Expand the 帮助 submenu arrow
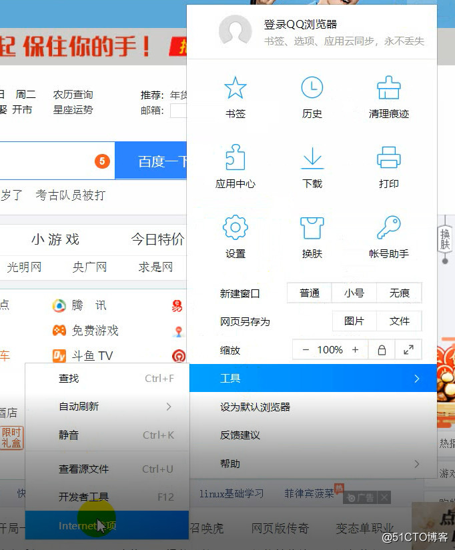Viewport: 455px width, 550px height. pos(417,464)
